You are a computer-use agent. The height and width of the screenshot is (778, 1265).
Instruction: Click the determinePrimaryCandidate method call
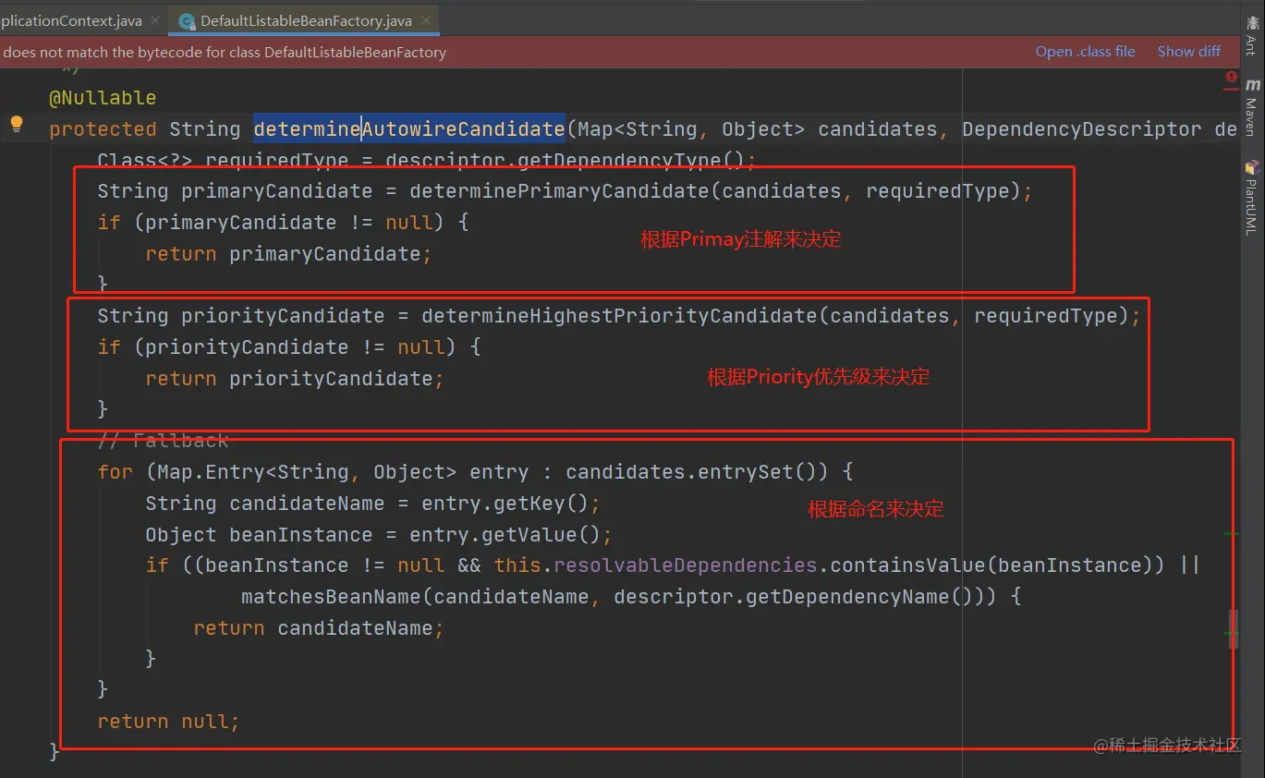(x=559, y=191)
